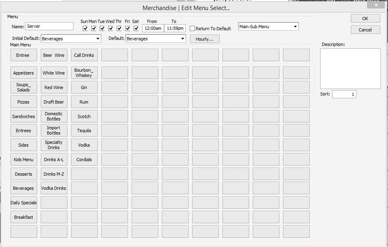Toggle the Sat day checkbox
The height and width of the screenshot is (247, 388).
tap(136, 28)
